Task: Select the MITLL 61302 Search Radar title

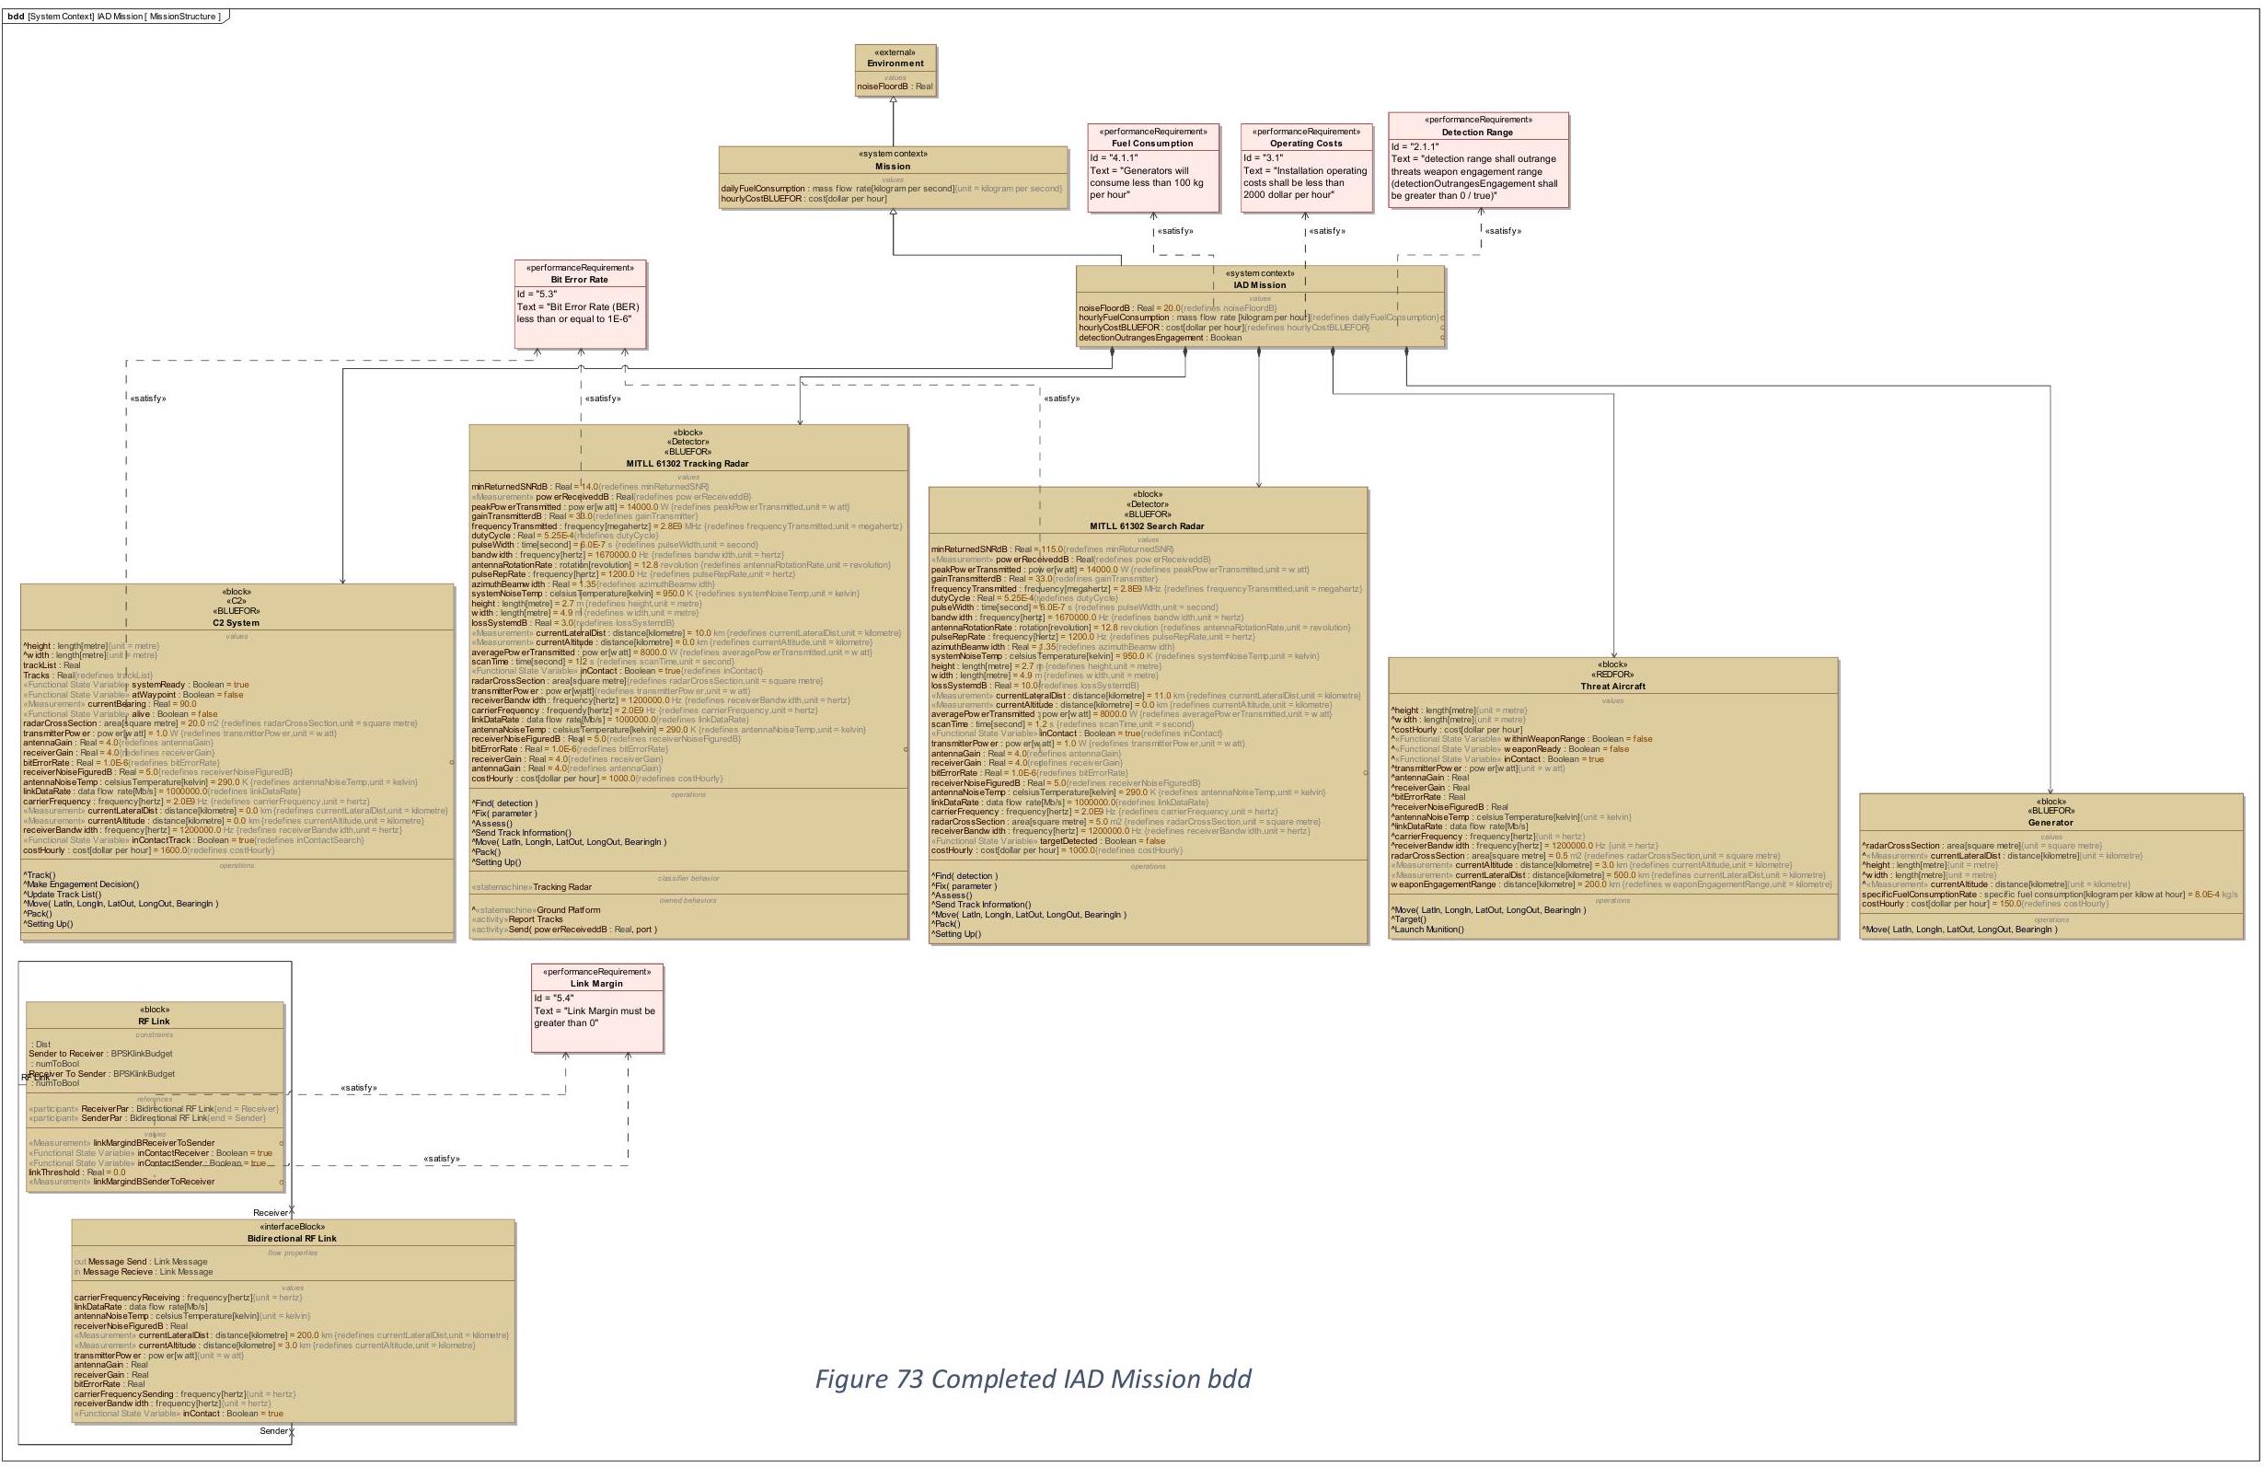Action: point(1147,526)
